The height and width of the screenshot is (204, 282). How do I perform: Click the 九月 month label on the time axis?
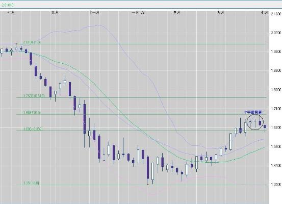pos(55,12)
